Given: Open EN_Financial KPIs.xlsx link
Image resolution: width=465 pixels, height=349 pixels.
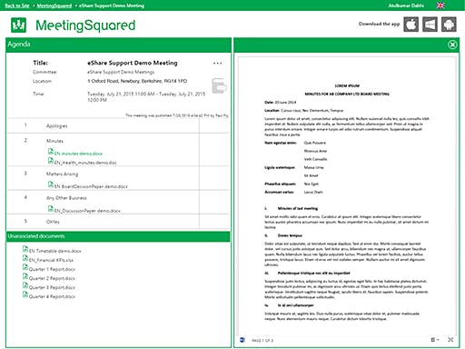Looking at the screenshot, I should click(51, 260).
